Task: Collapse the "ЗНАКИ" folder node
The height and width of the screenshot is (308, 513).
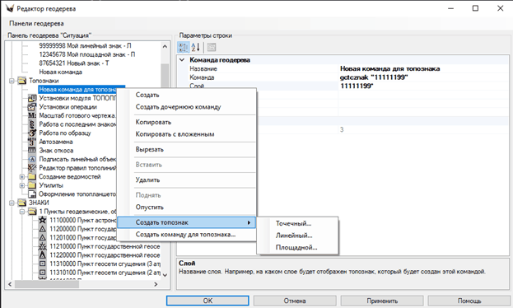Action: 12,203
